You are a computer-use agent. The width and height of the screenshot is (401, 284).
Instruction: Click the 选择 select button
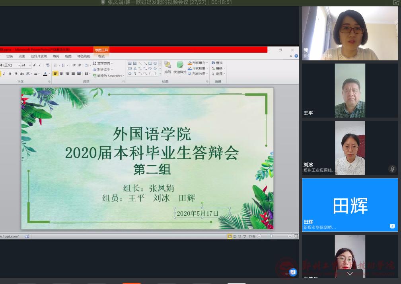pyautogui.click(x=218, y=74)
